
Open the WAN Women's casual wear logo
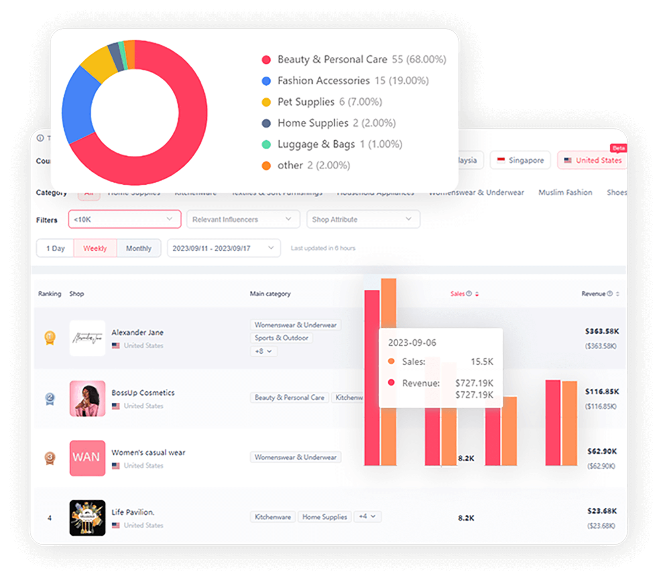(x=87, y=458)
